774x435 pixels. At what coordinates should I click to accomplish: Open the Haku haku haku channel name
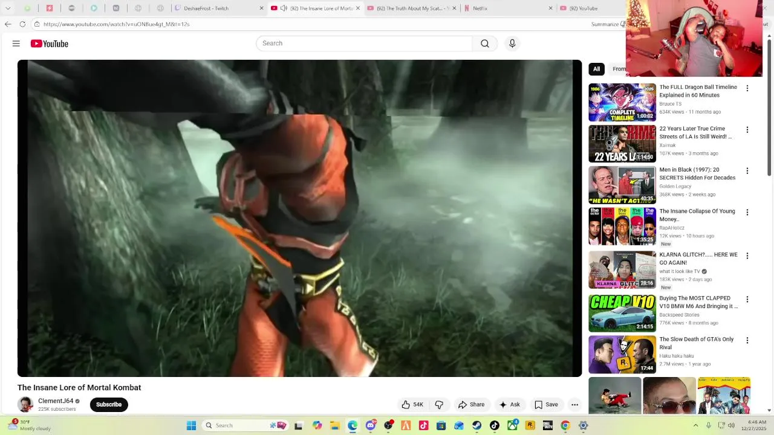tap(677, 356)
